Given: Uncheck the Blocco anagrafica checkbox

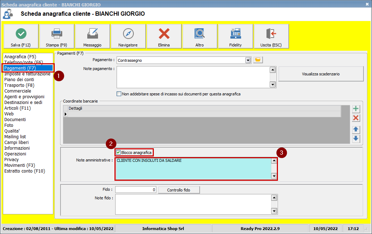Looking at the screenshot, I should tap(118, 153).
